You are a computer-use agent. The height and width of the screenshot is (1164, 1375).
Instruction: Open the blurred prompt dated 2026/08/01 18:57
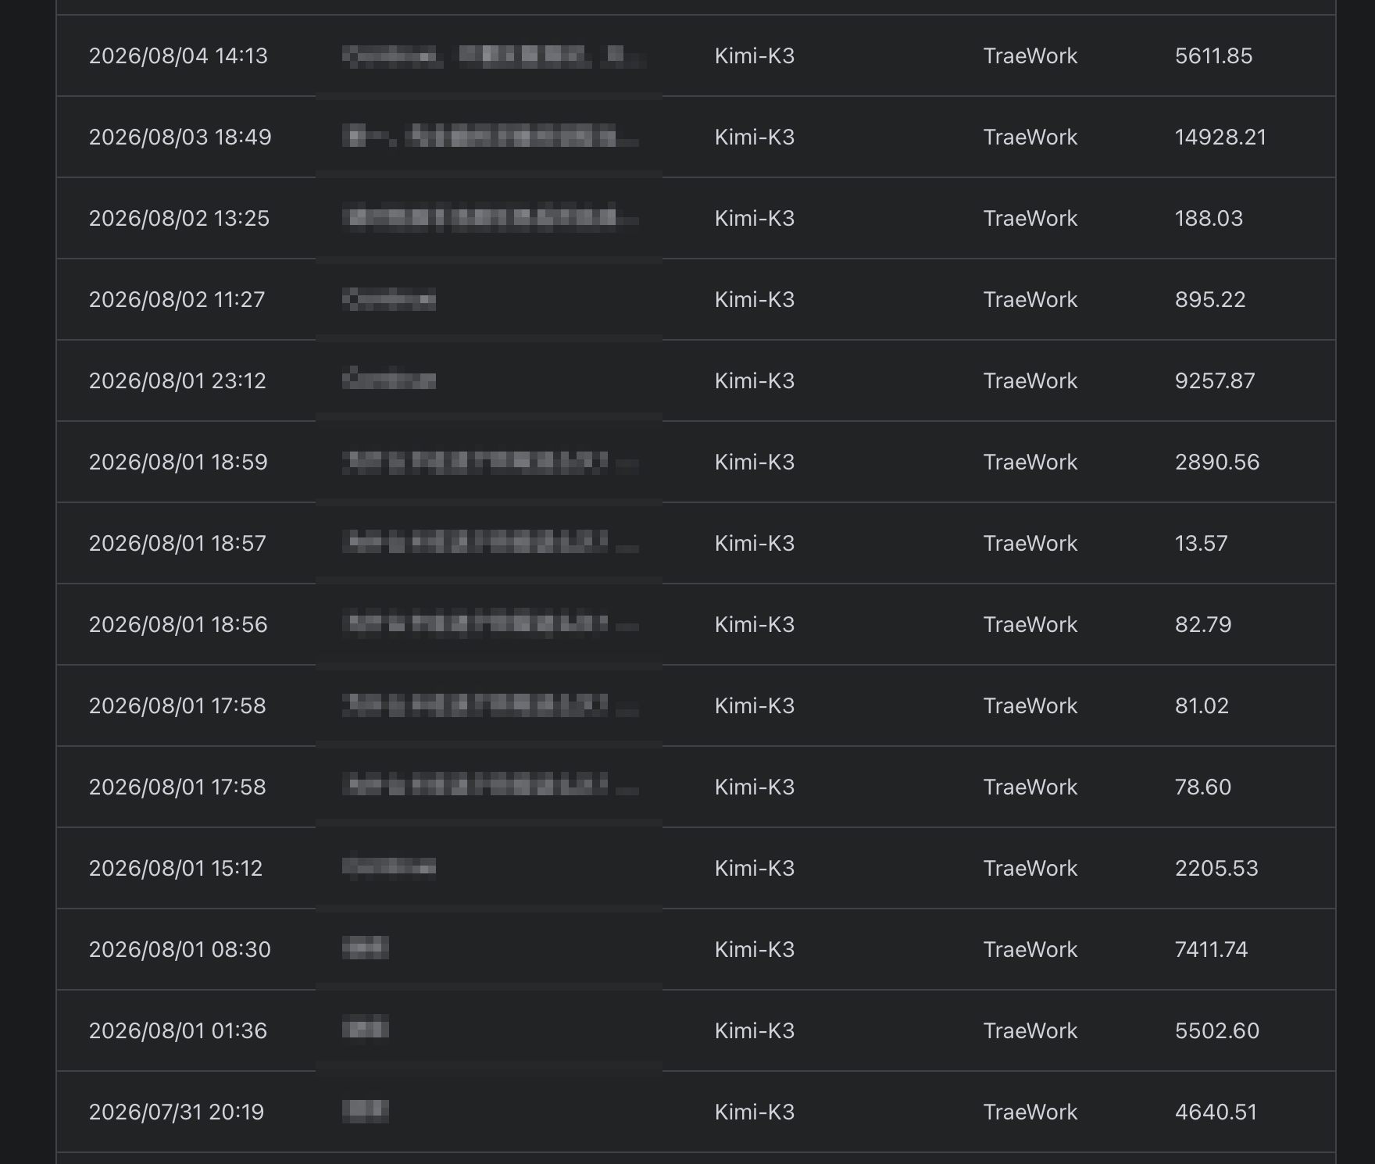[x=491, y=543]
